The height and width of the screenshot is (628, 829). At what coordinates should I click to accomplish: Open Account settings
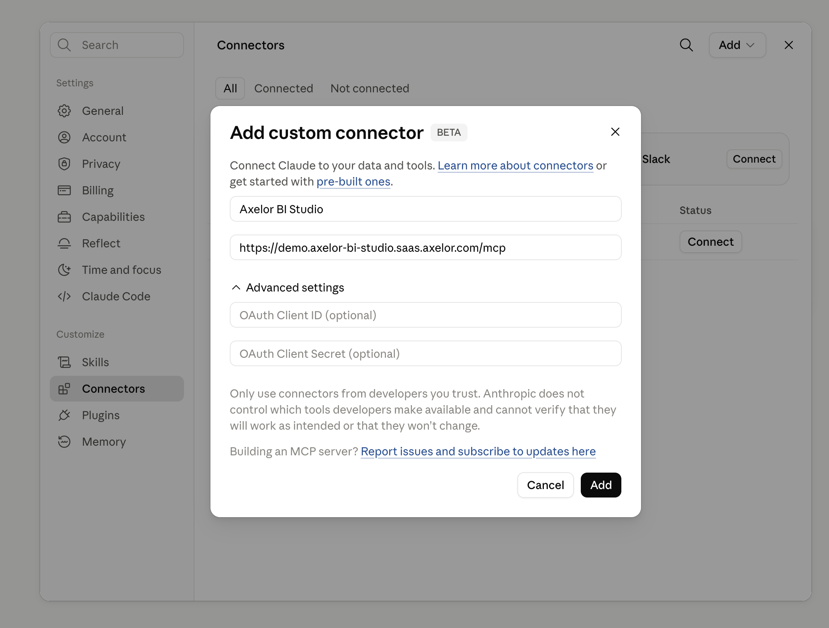tap(117, 137)
